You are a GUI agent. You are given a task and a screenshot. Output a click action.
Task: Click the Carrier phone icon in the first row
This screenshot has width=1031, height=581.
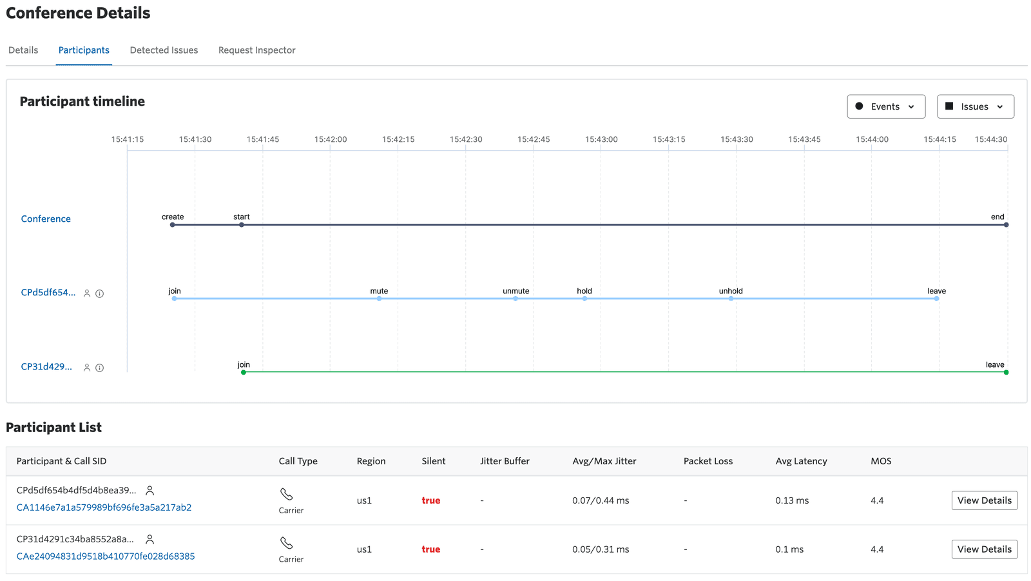[287, 493]
